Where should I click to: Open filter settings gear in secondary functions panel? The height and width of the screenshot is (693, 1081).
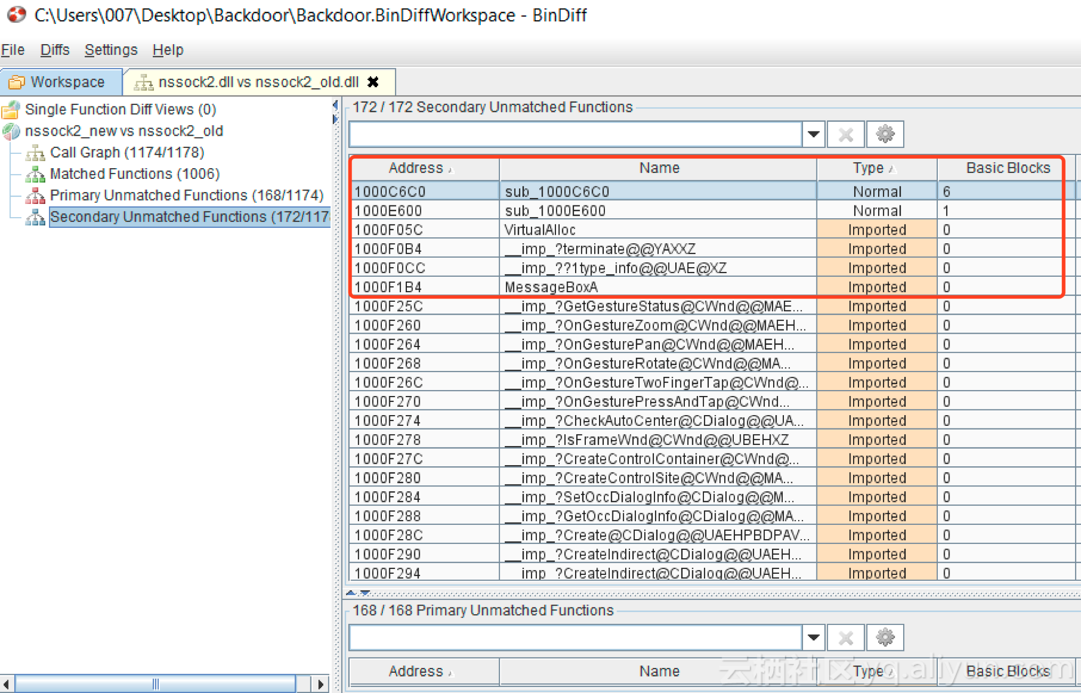(x=885, y=134)
